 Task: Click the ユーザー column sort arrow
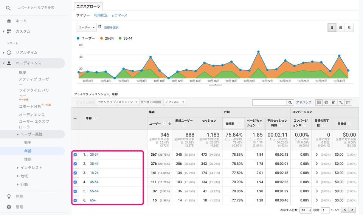(x=170, y=124)
